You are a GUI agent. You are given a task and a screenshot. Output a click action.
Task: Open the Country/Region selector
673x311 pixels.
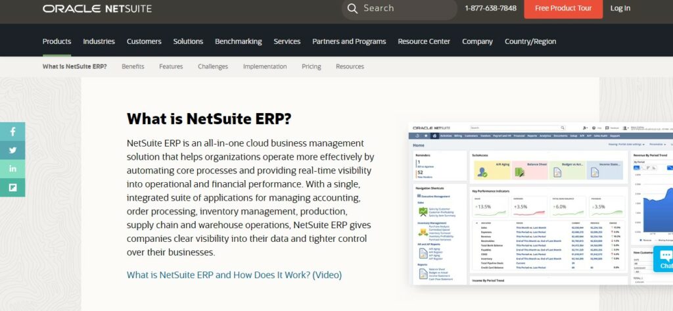coord(530,41)
